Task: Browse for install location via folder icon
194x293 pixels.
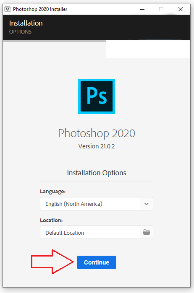Action: click(x=147, y=232)
